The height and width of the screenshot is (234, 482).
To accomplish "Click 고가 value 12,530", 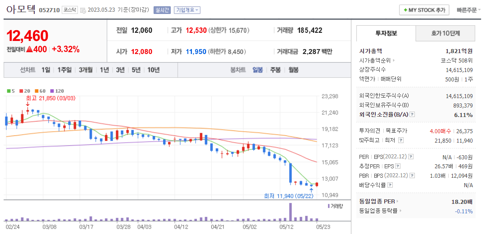I will click(x=196, y=31).
